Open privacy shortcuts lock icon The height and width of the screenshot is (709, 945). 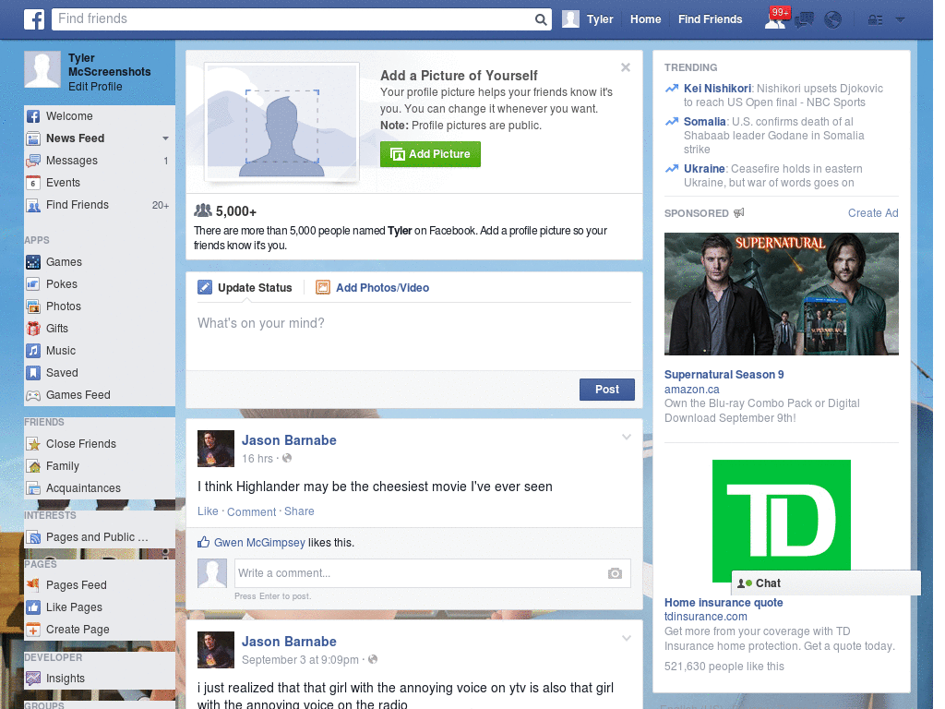(875, 20)
